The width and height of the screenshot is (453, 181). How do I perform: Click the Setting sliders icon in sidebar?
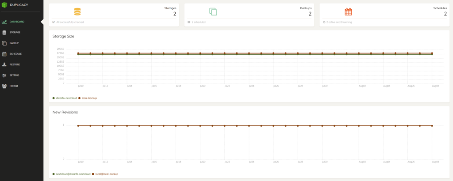pyautogui.click(x=4, y=75)
